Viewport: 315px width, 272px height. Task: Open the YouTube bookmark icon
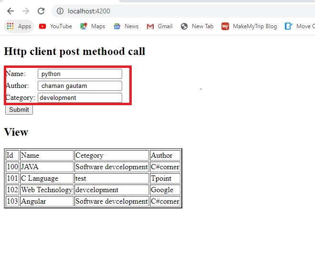tap(42, 26)
